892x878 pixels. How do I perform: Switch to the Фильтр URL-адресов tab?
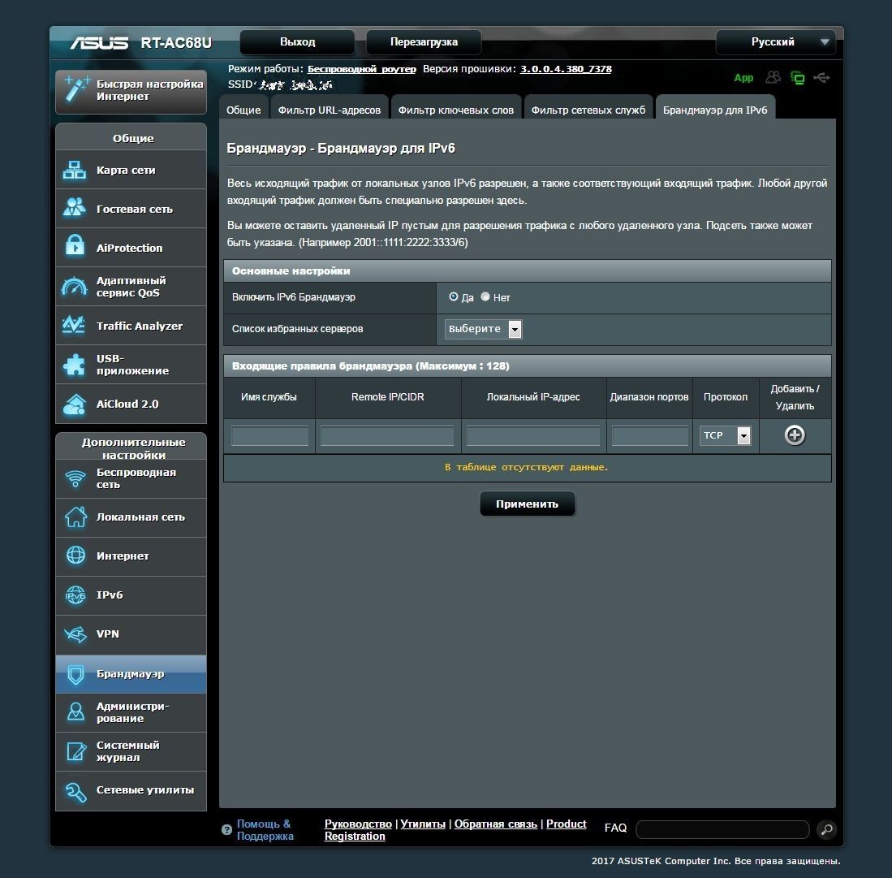329,110
